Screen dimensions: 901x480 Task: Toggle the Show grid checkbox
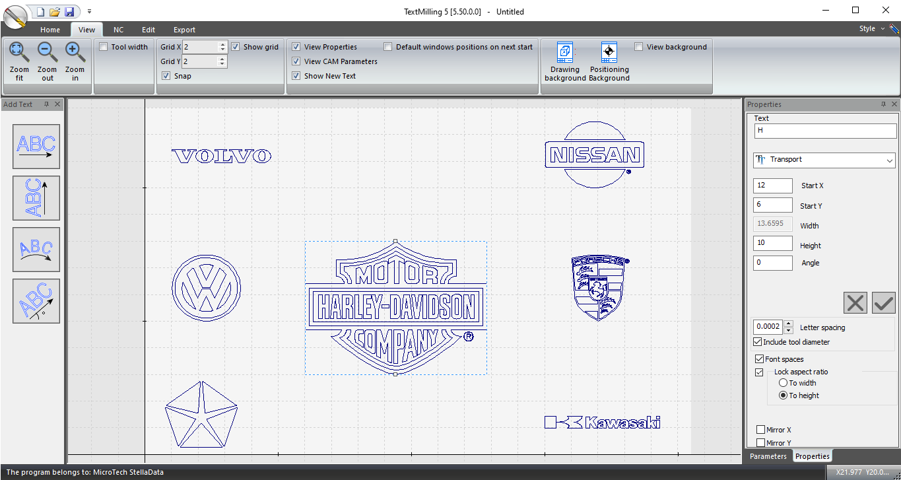point(236,47)
